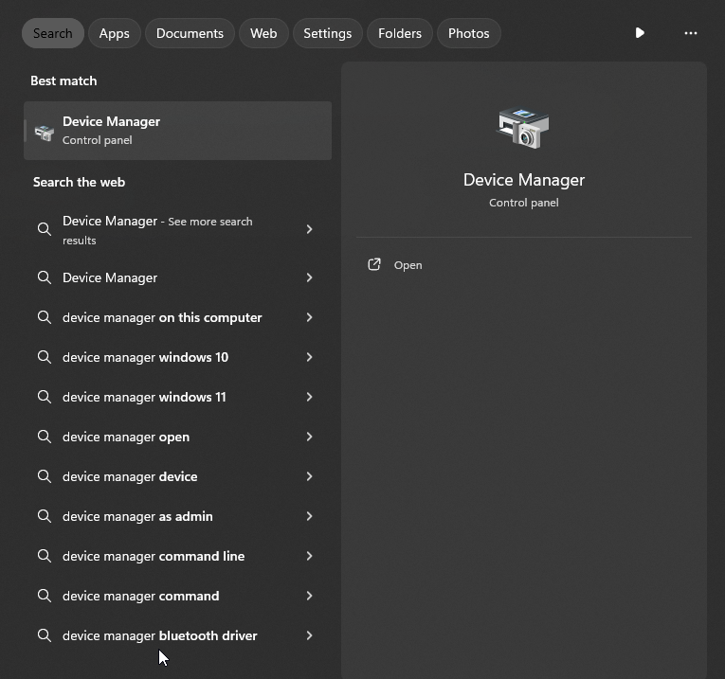Screen dimensions: 725x679
Task: Click the play icon in the top bar
Action: (x=640, y=33)
